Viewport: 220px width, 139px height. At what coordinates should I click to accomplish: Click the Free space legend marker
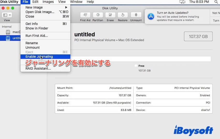[x=136, y=66]
